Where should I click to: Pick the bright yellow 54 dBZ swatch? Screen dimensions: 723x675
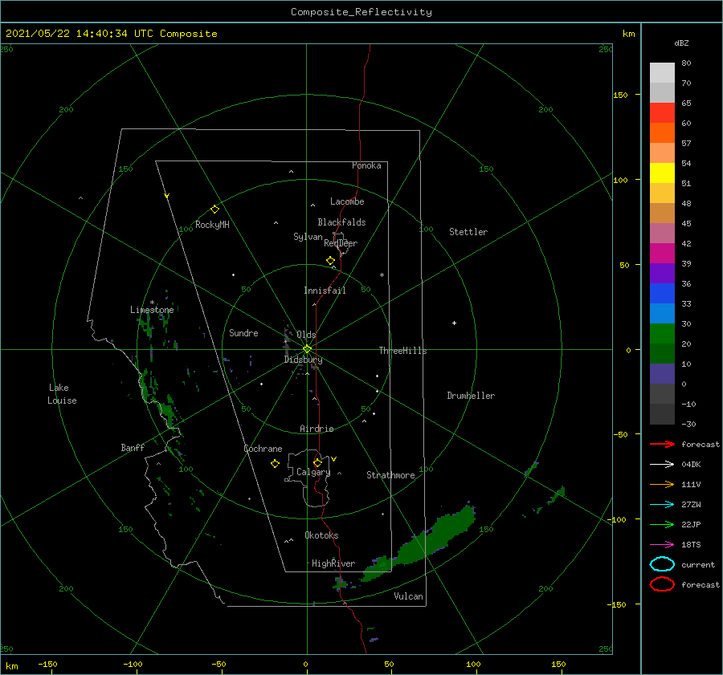(662, 173)
